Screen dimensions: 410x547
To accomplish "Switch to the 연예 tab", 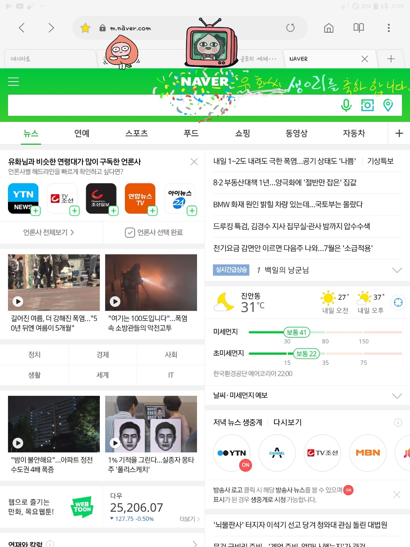I will tap(82, 133).
